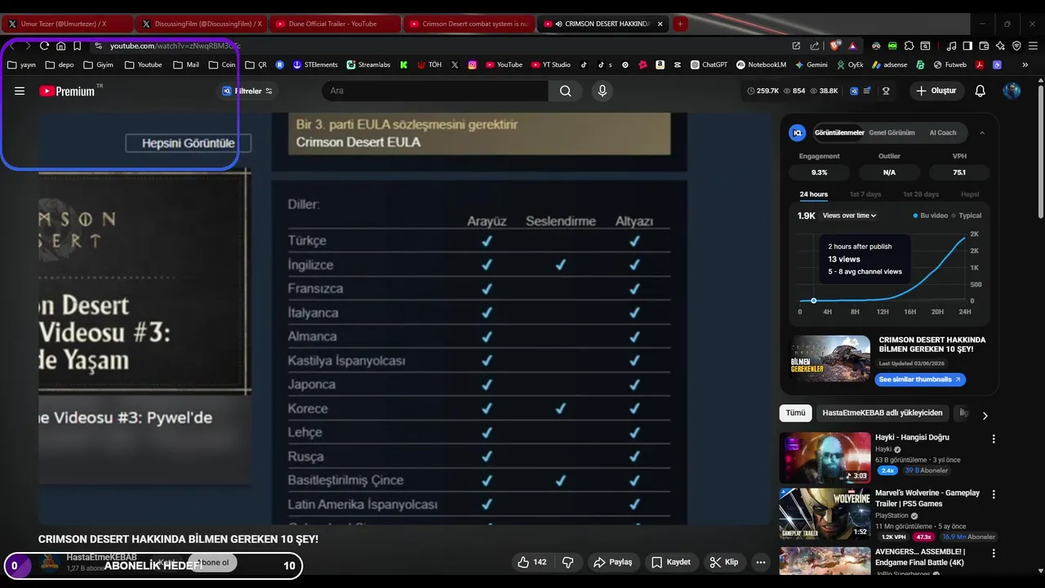The height and width of the screenshot is (588, 1045).
Task: Show more bookmarks overflow chevron
Action: 1025,65
